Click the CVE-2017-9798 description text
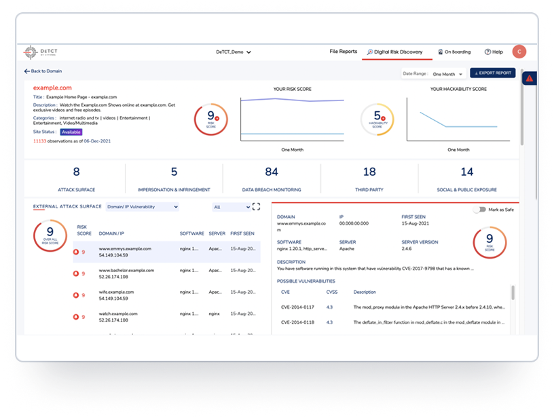Image resolution: width=554 pixels, height=418 pixels. pos(375,269)
